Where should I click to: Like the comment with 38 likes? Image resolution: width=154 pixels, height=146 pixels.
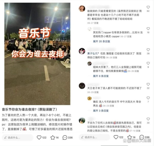coord(148,50)
